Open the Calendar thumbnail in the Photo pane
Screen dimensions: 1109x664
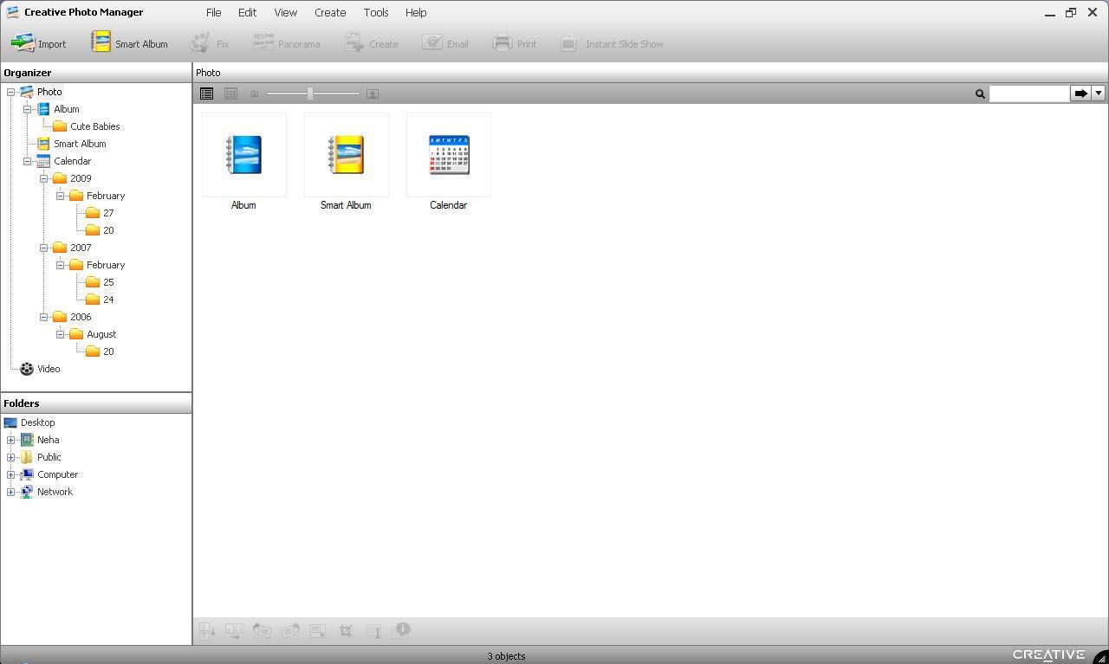pyautogui.click(x=448, y=156)
